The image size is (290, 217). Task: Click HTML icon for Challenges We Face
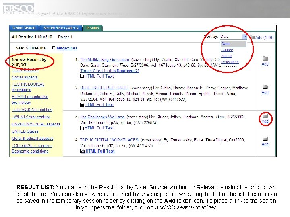pyautogui.click(x=82, y=128)
